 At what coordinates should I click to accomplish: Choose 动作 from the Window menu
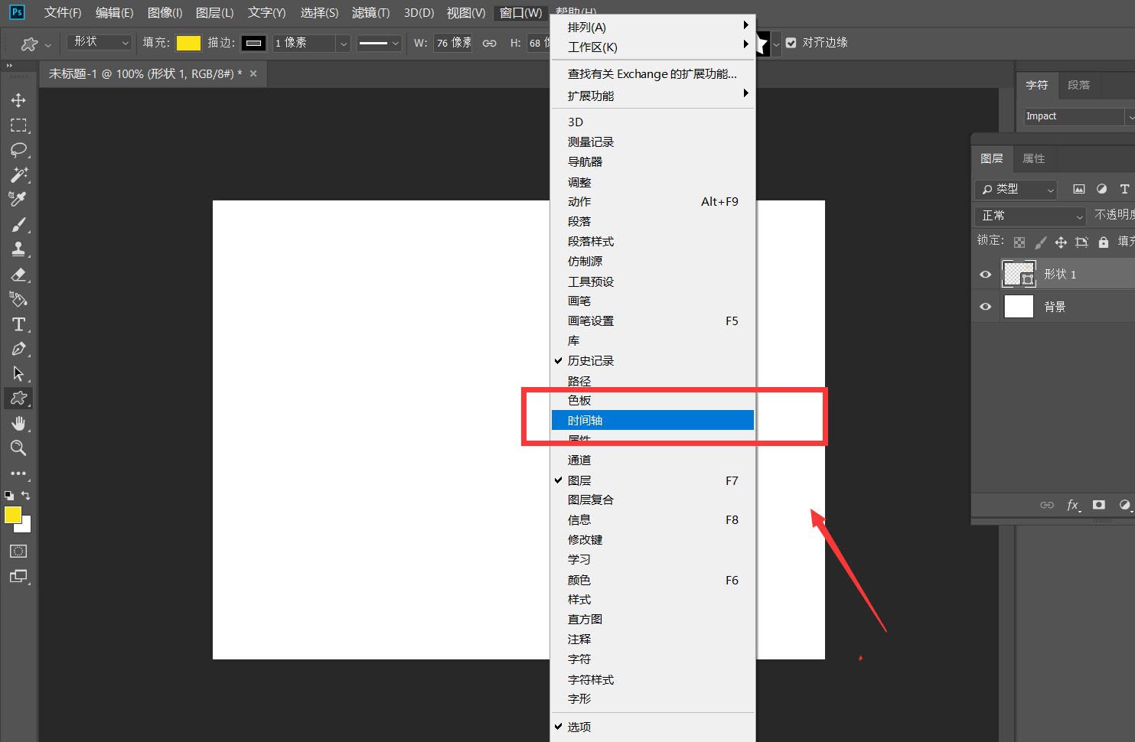[x=653, y=201]
